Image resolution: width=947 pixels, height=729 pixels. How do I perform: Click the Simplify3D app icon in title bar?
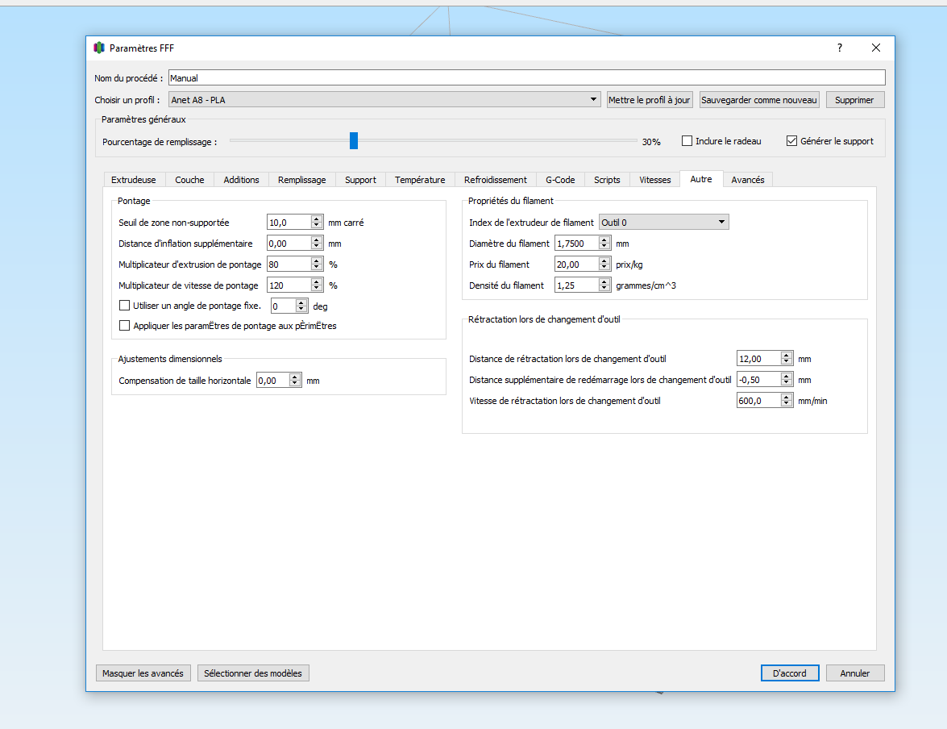click(99, 48)
